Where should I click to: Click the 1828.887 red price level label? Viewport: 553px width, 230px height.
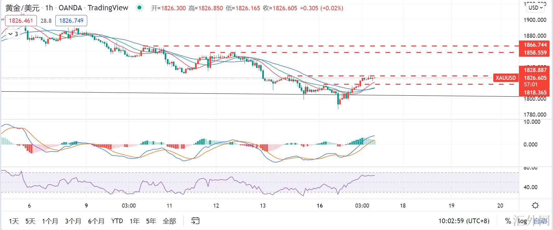(x=535, y=70)
